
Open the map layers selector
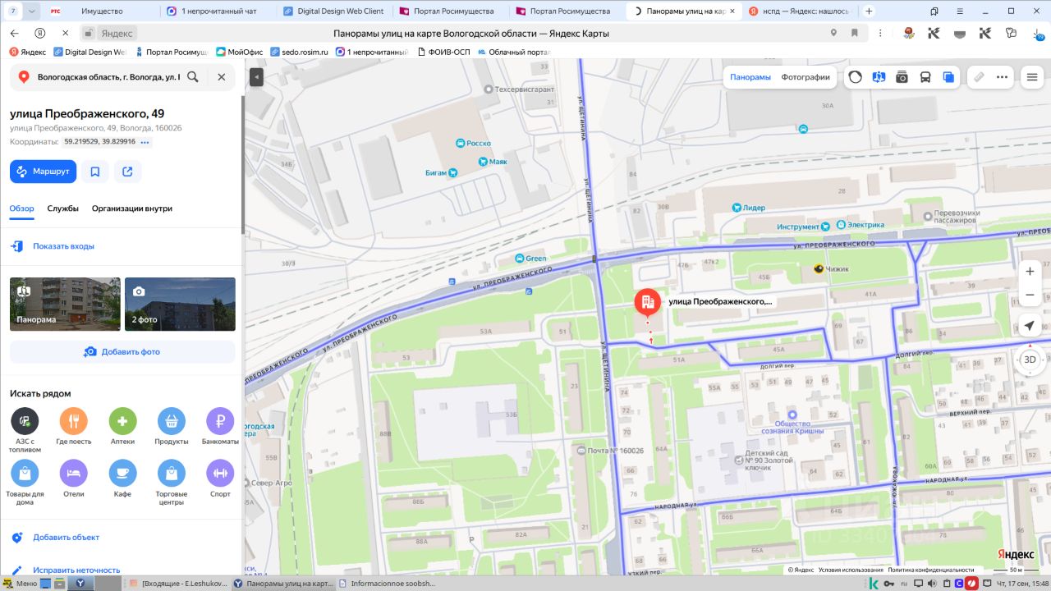pyautogui.click(x=948, y=77)
